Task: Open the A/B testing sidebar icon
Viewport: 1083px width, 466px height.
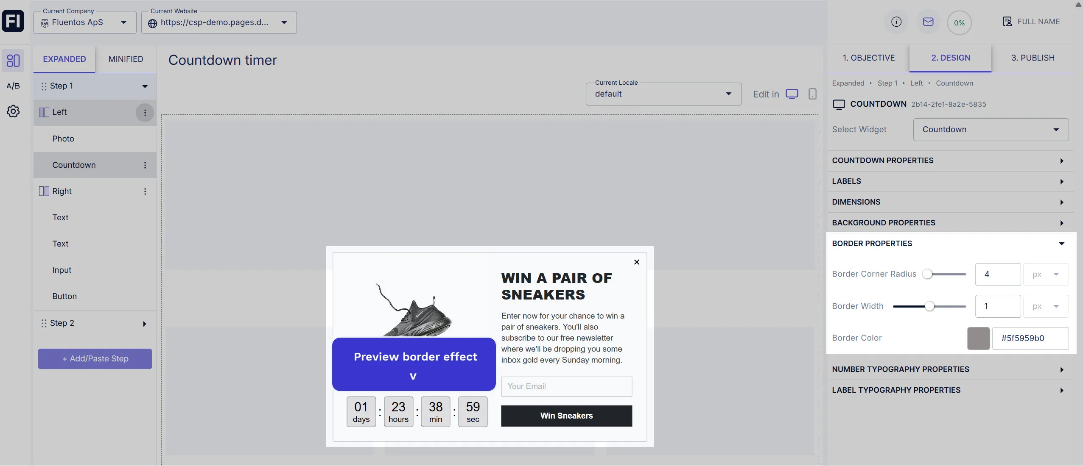Action: click(13, 86)
